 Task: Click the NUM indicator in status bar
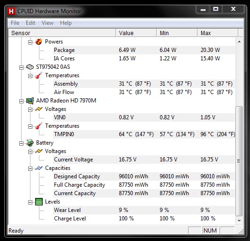[x=210, y=231]
